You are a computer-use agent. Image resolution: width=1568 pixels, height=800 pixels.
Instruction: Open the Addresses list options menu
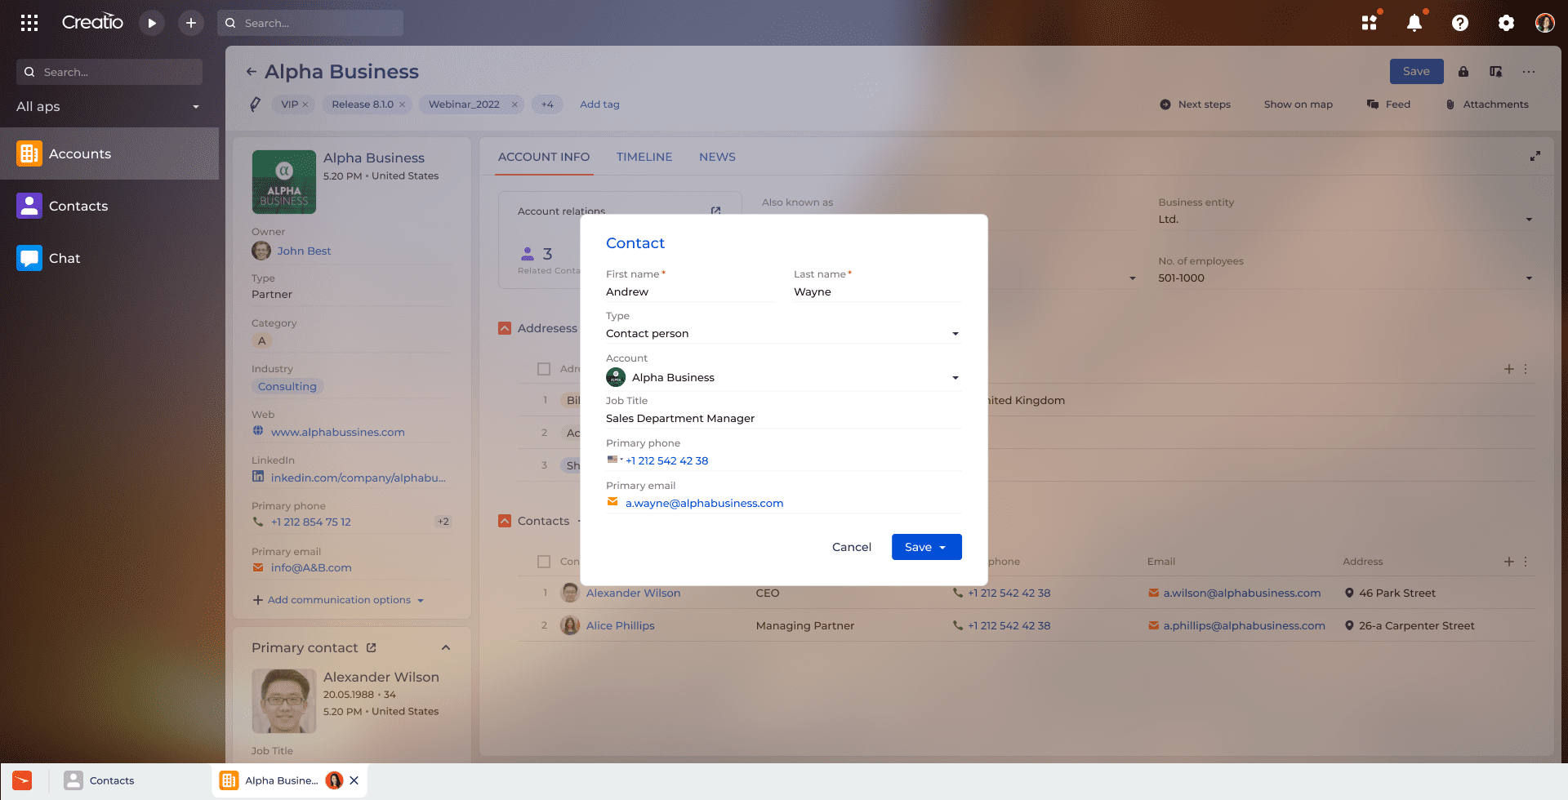pos(1526,369)
